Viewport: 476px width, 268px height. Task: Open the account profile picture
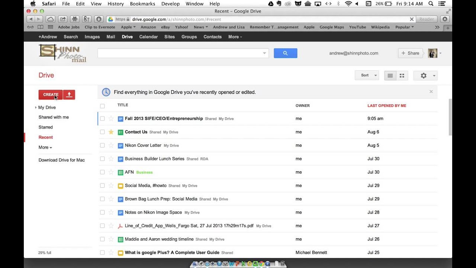[432, 53]
